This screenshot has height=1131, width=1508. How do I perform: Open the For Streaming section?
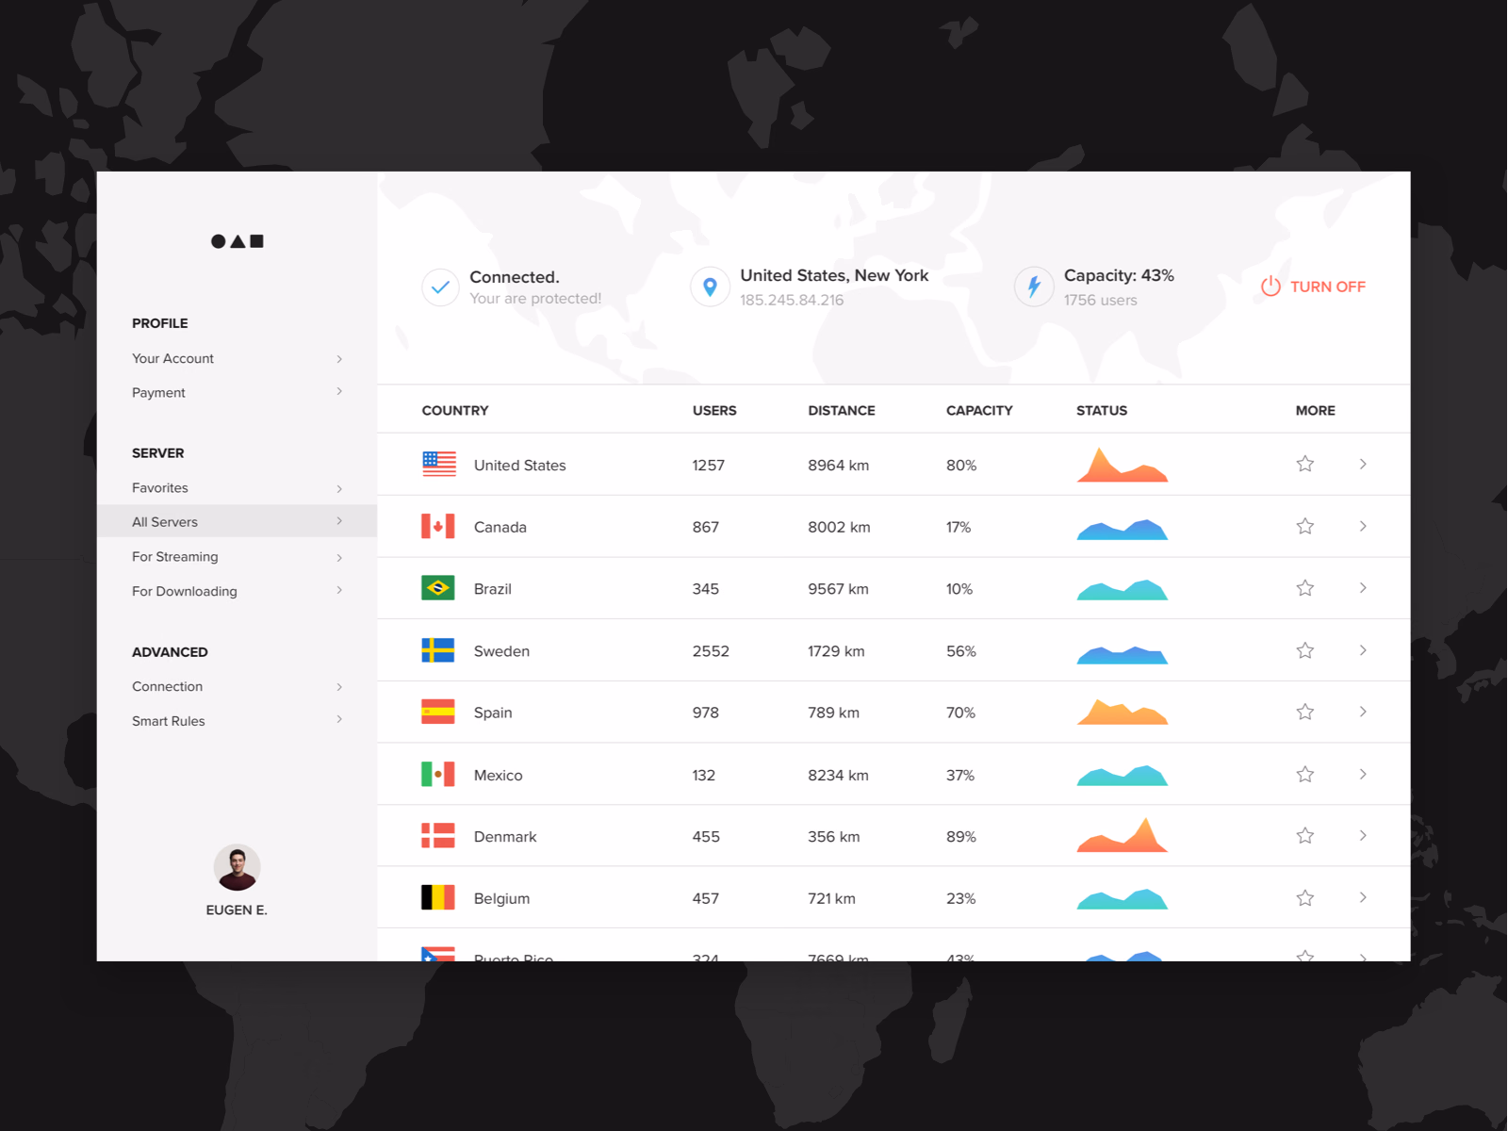237,556
